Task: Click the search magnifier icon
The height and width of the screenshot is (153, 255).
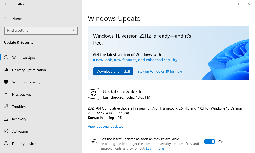Action: click(74, 30)
